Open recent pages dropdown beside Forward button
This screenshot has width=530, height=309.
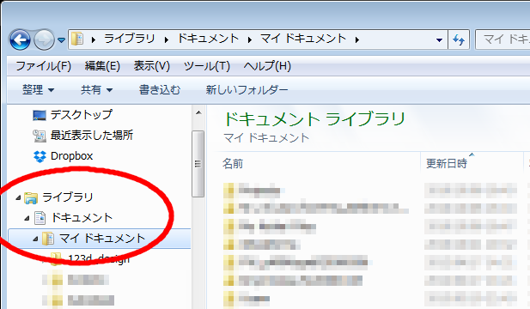click(61, 40)
